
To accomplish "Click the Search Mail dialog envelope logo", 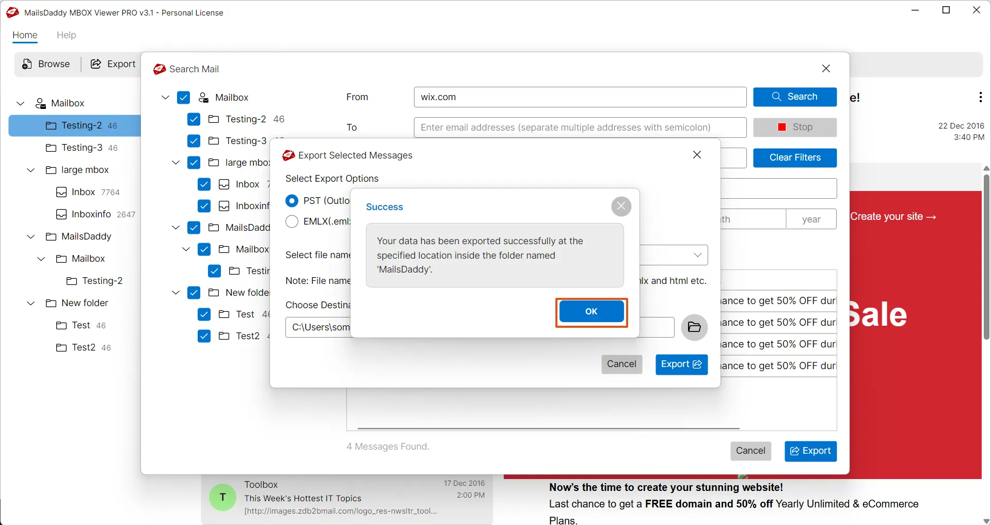I will click(x=159, y=69).
